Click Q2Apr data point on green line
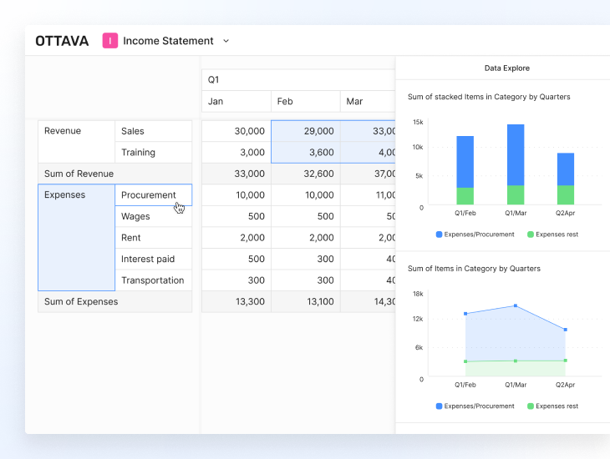 (566, 361)
